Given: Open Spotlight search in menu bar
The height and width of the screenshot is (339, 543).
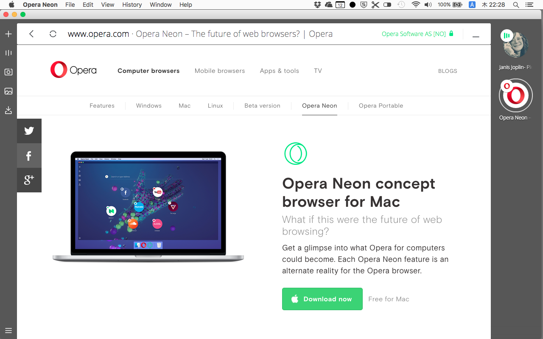Looking at the screenshot, I should tap(516, 5).
